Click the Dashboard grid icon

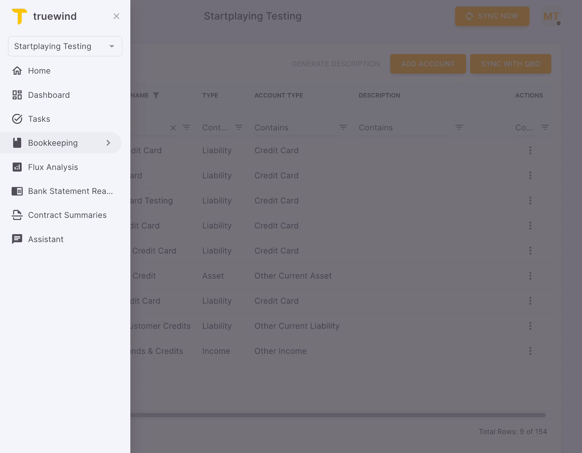[x=17, y=95]
